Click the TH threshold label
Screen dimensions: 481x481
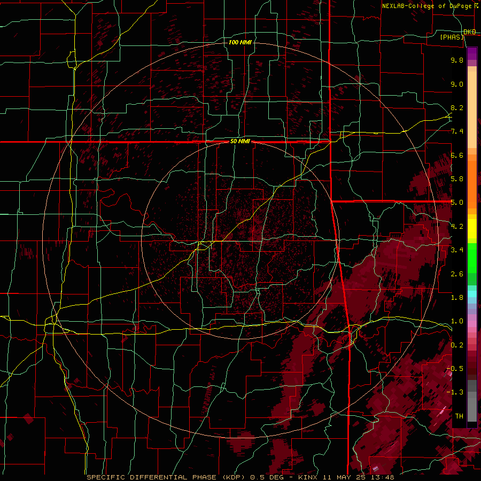pyautogui.click(x=459, y=416)
